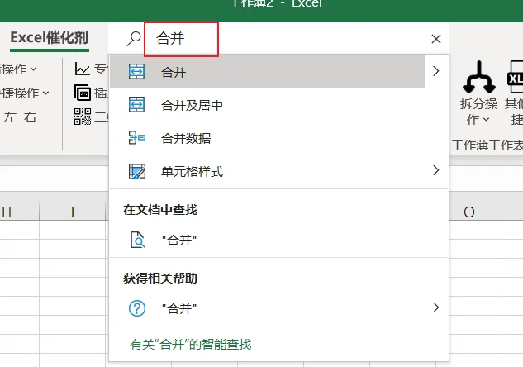Click the 合并及居中 icon
The height and width of the screenshot is (367, 523).
[x=137, y=105]
